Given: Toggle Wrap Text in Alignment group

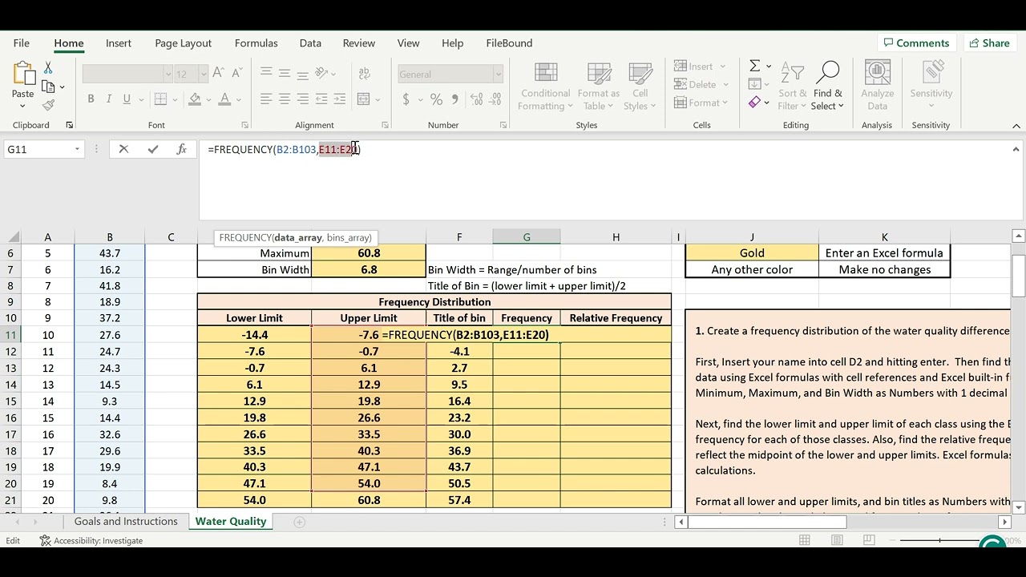Looking at the screenshot, I should tap(363, 73).
